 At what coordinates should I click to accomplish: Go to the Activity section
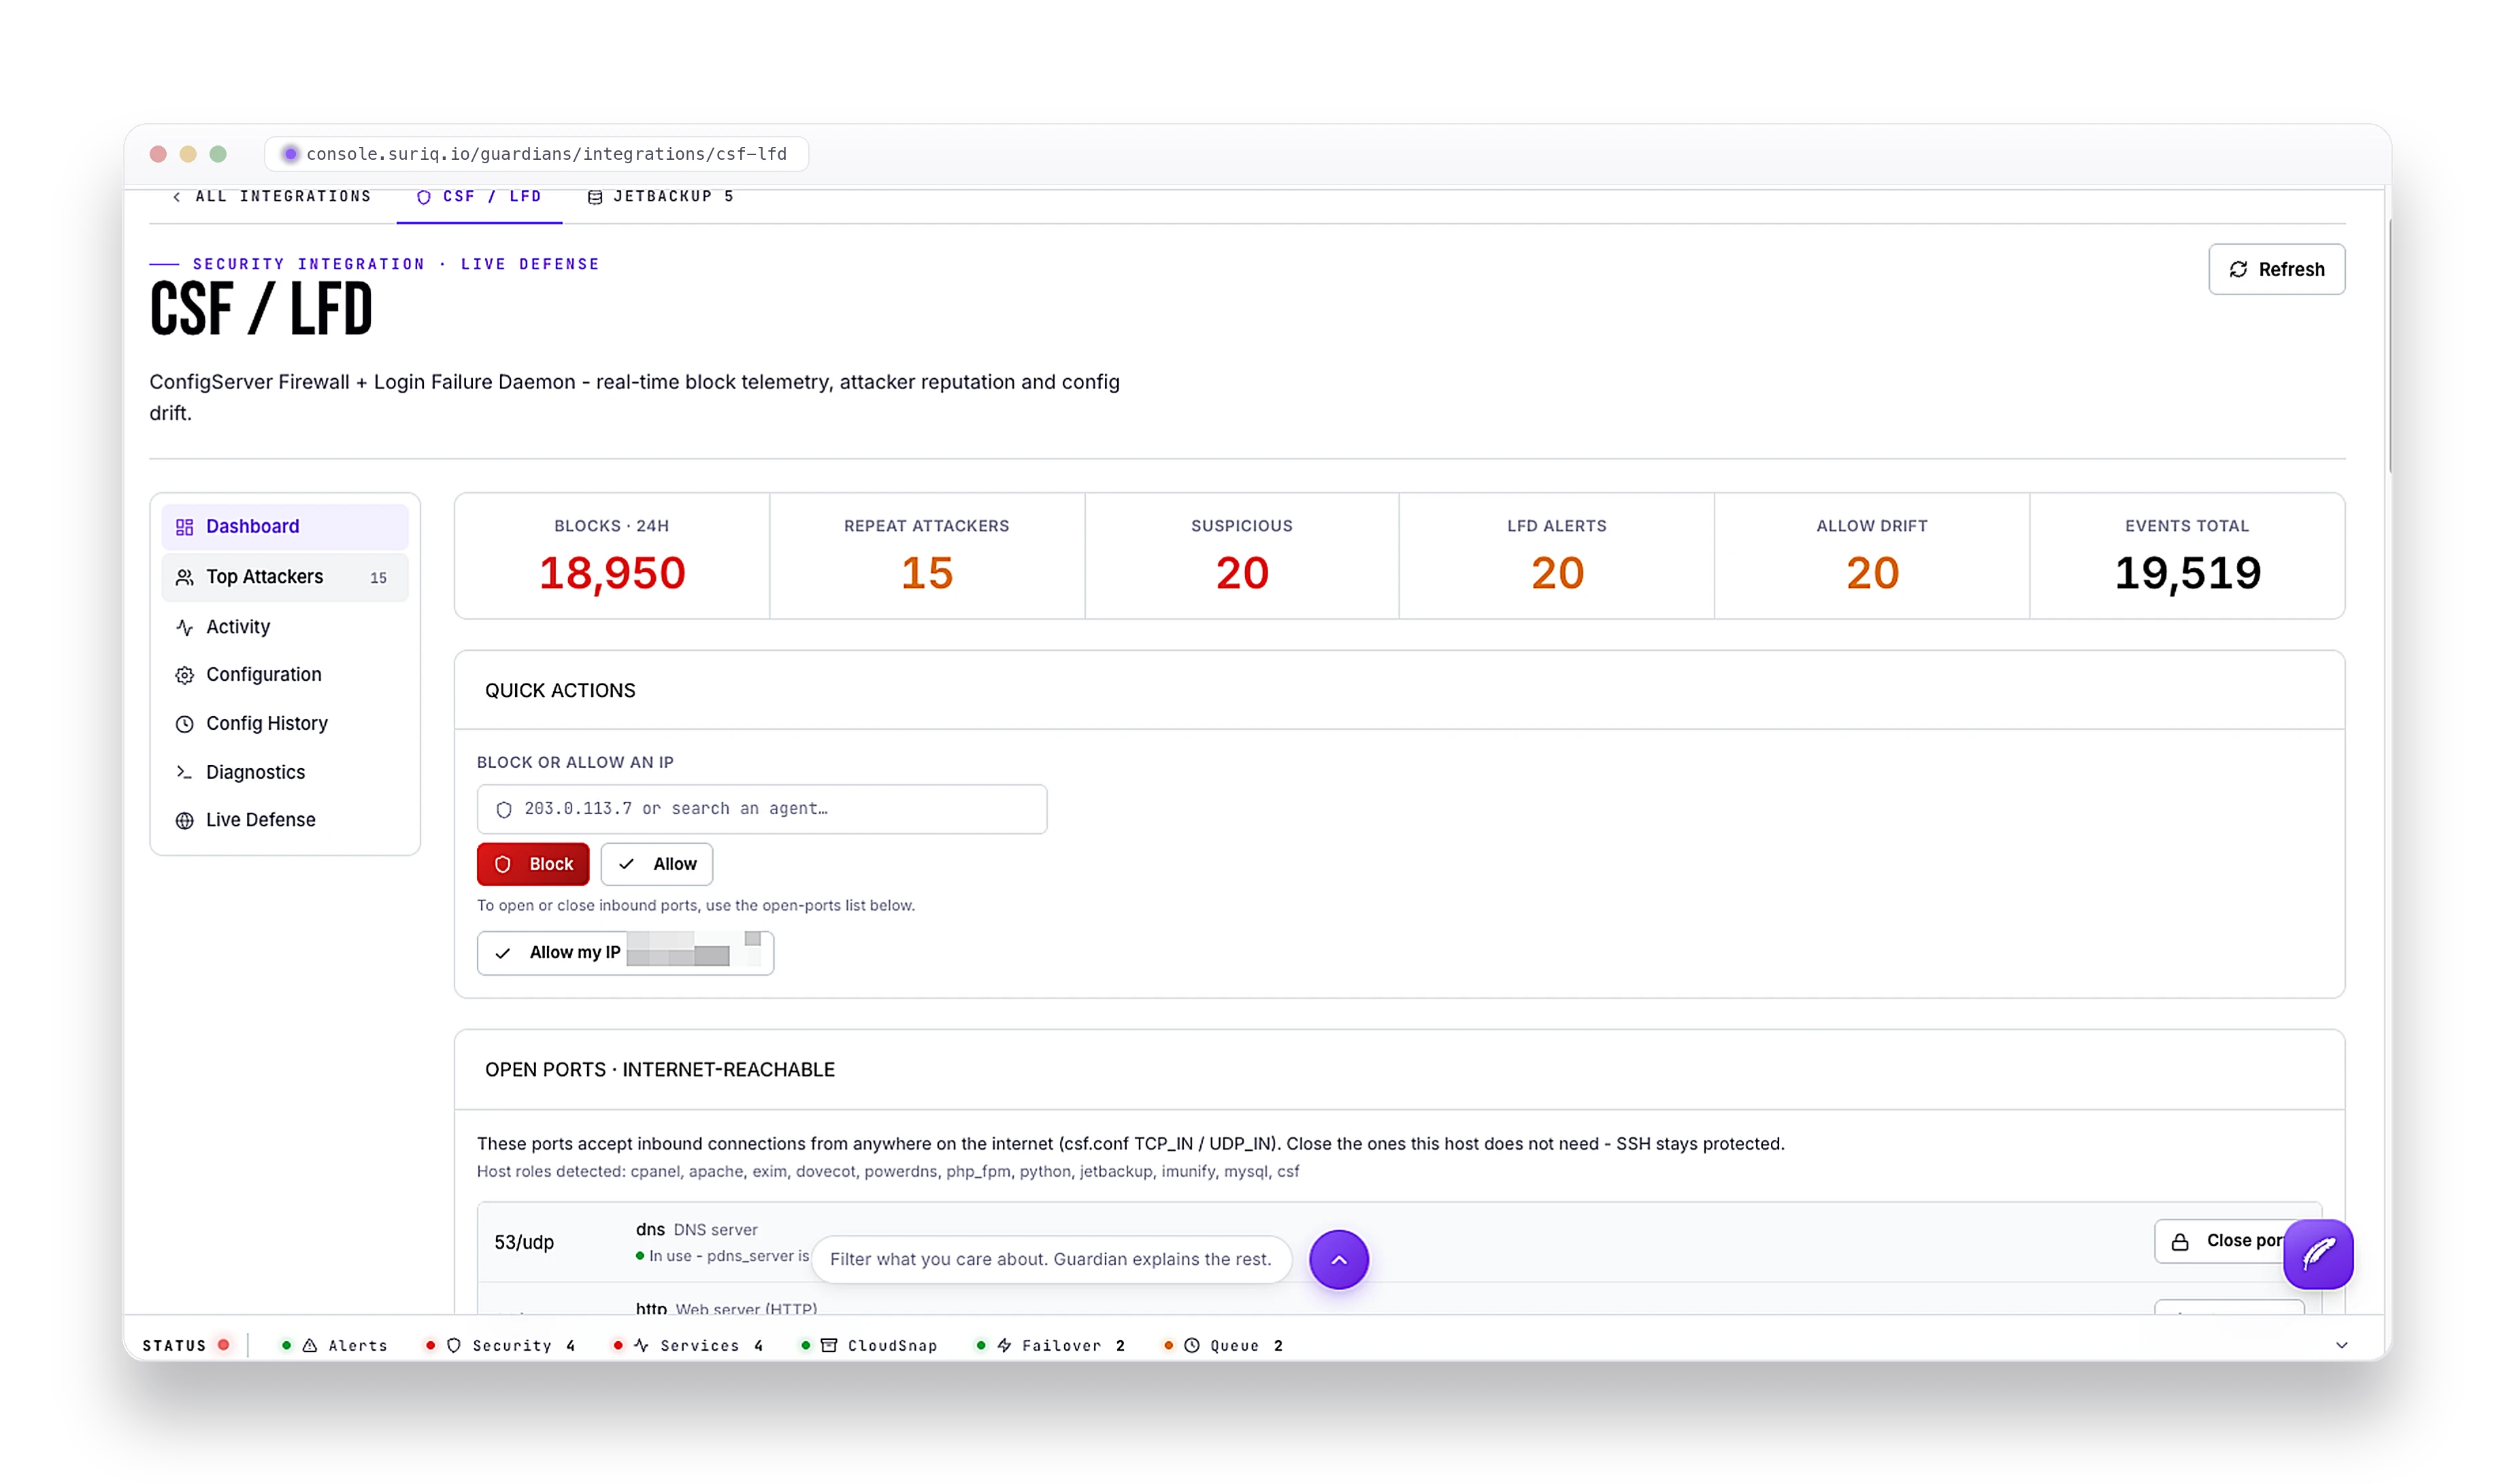285,627
